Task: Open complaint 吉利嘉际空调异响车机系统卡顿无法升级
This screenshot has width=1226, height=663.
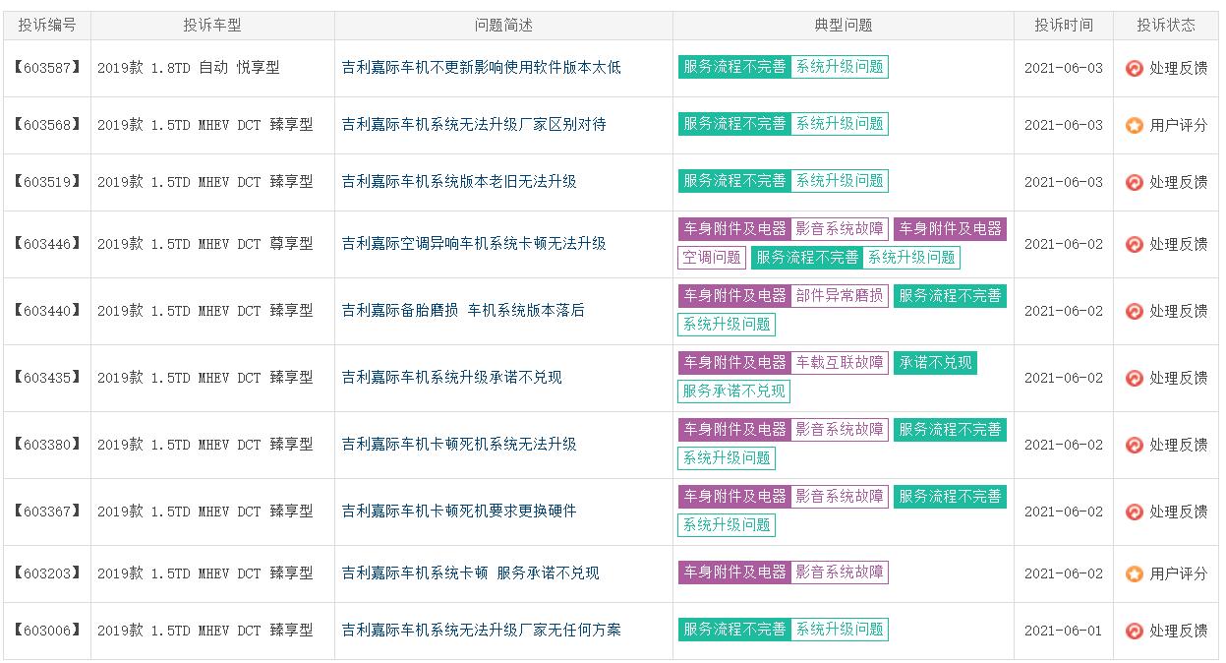Action: point(473,244)
